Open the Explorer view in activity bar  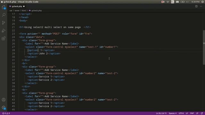pyautogui.click(x=4, y=7)
